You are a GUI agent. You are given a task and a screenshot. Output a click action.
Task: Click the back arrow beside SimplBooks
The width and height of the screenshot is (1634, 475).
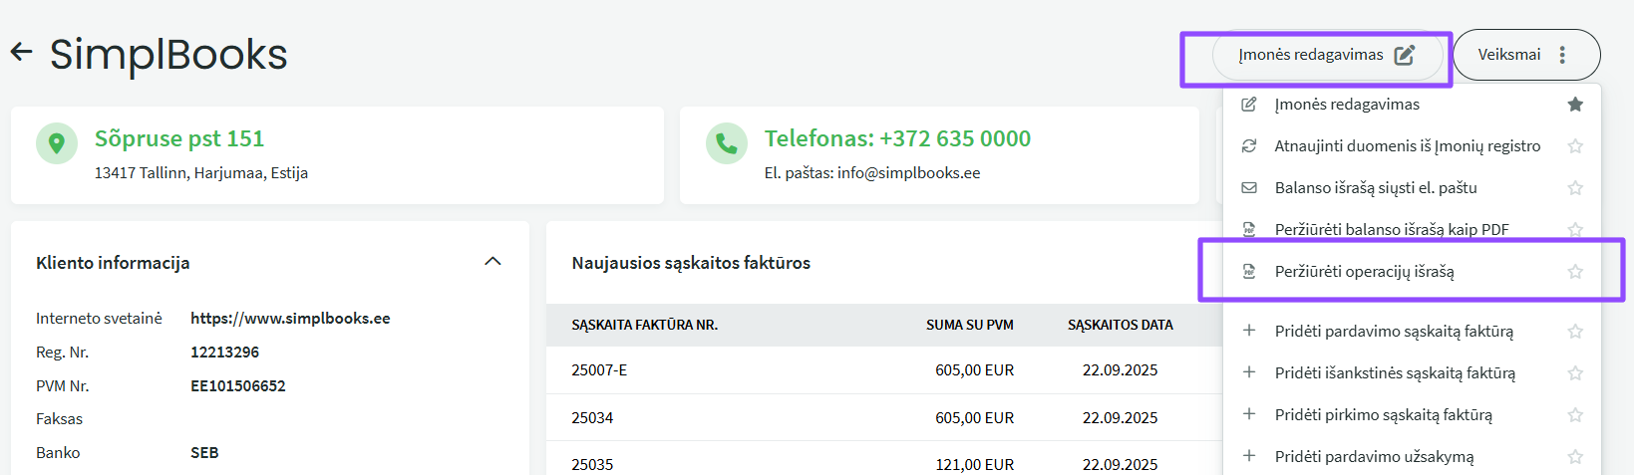click(x=21, y=52)
